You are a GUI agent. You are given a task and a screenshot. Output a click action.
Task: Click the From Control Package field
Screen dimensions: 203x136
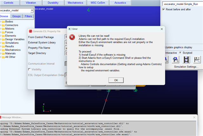pos(66,37)
